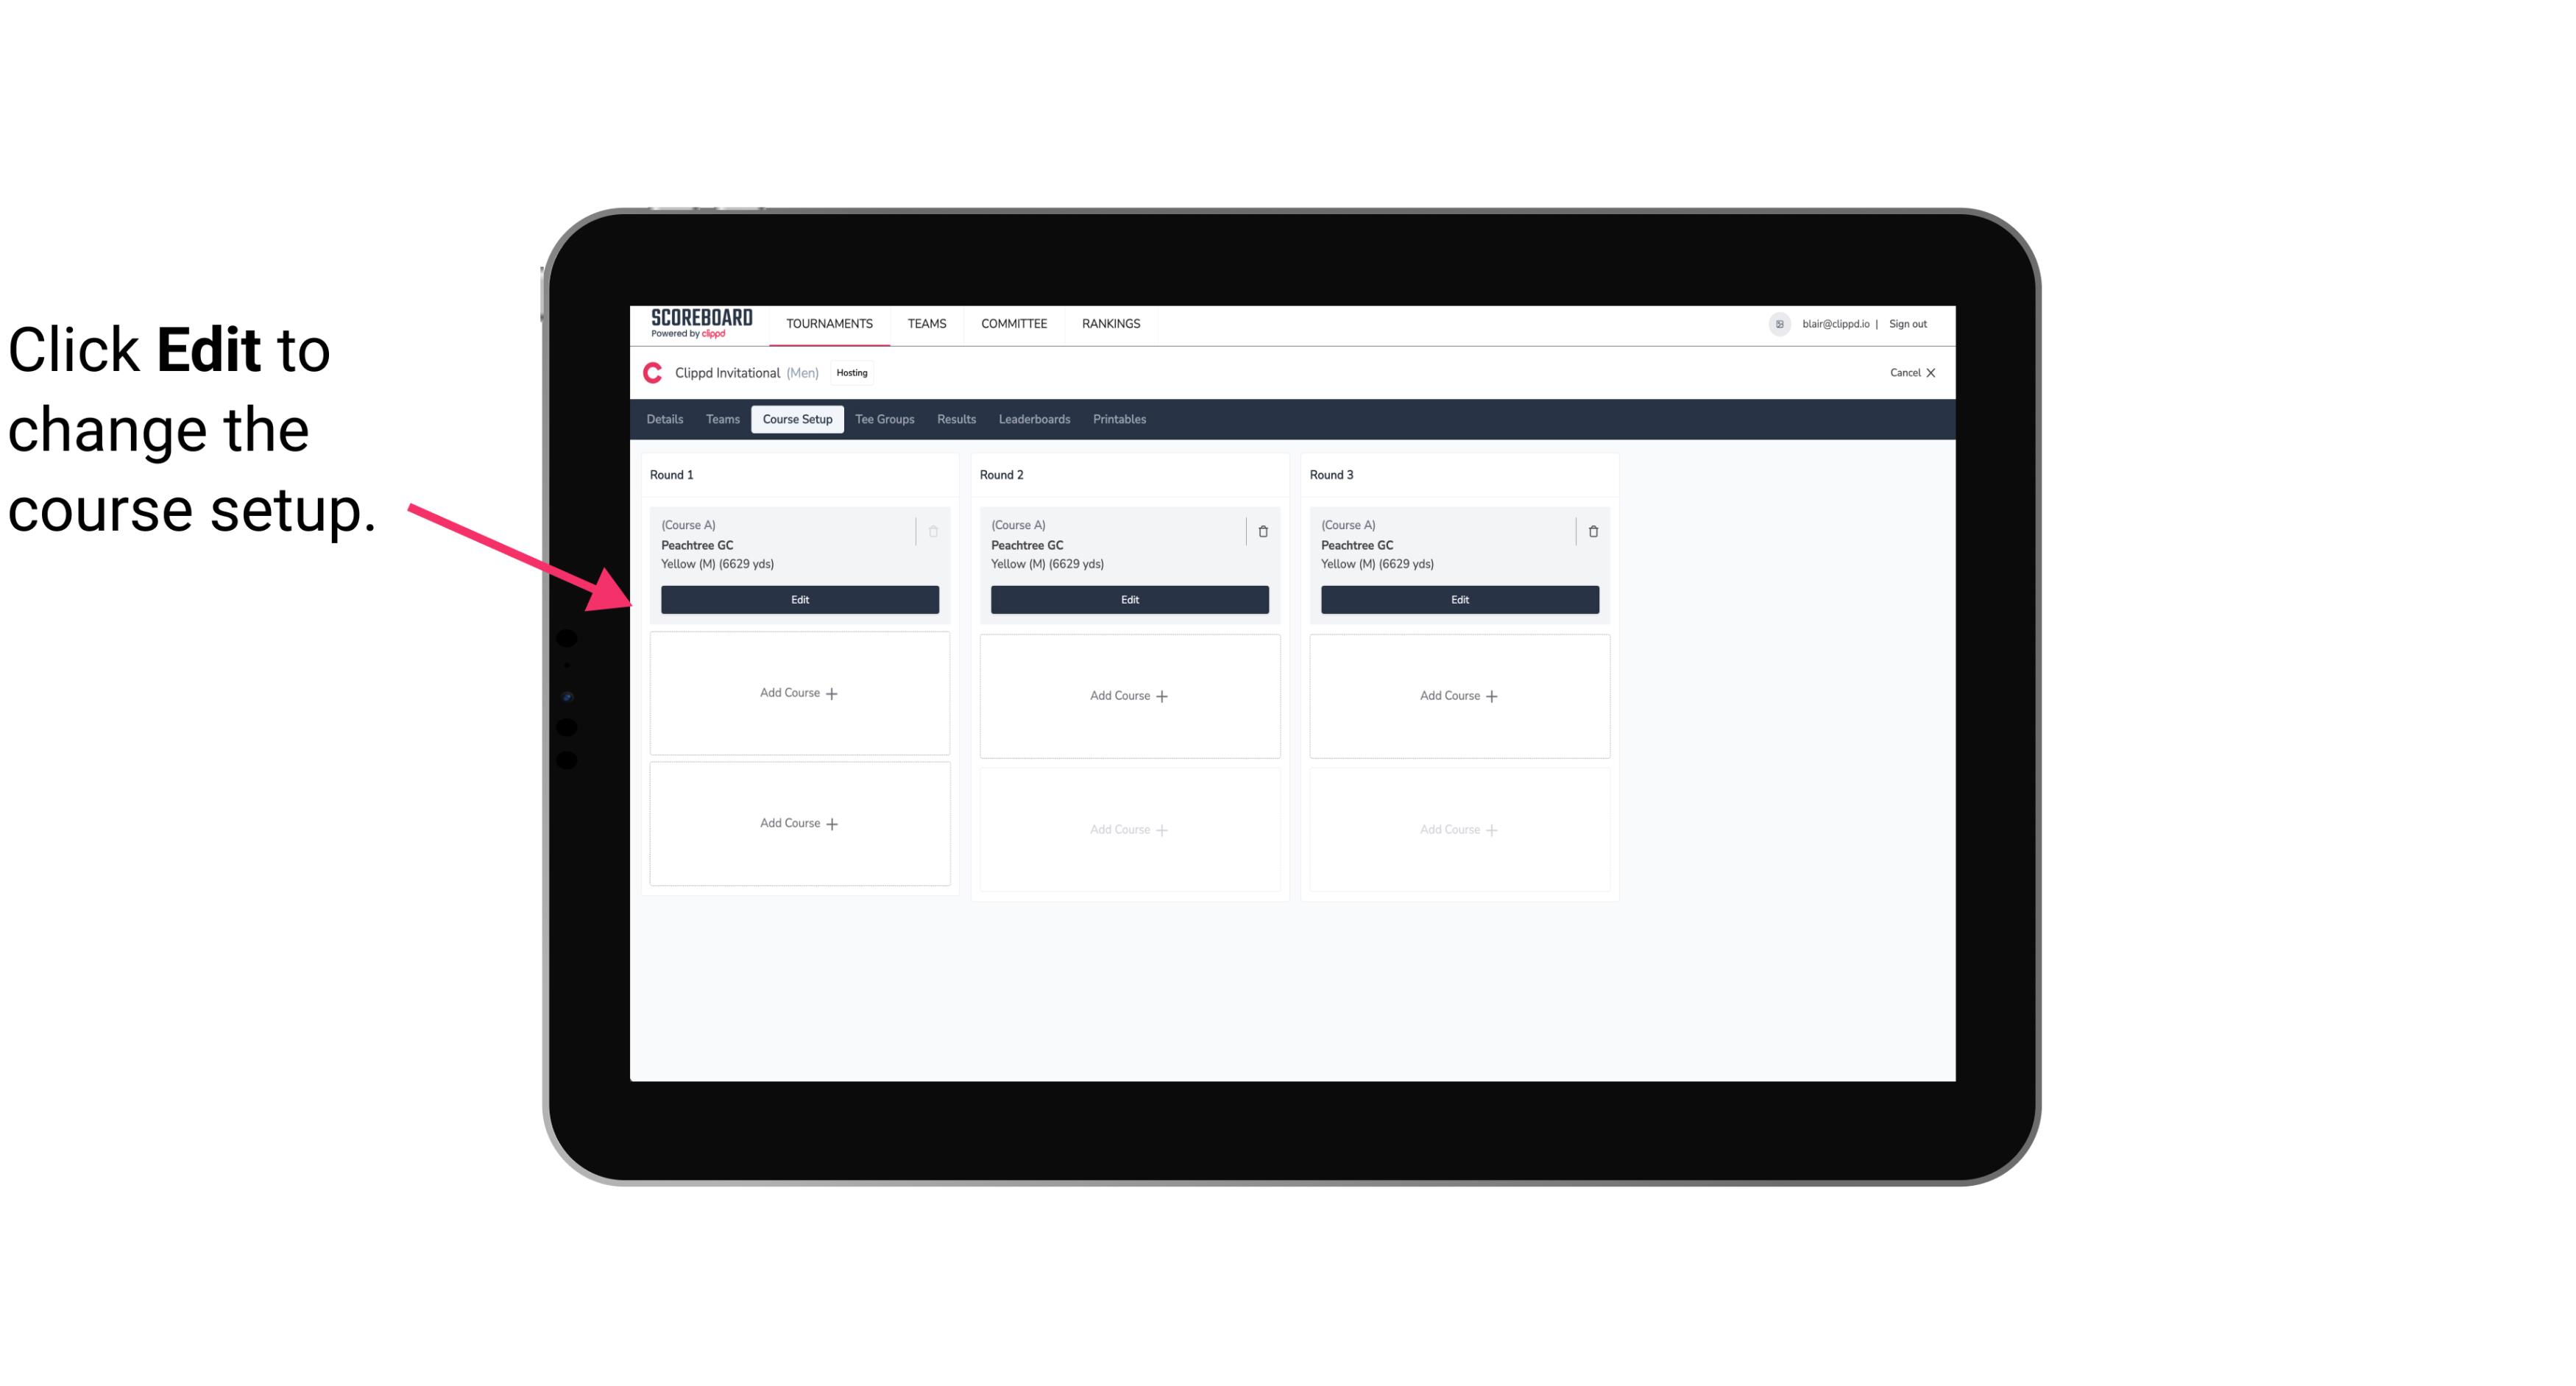Click the delete icon for Round 1
This screenshot has height=1386, width=2576.
pyautogui.click(x=935, y=531)
